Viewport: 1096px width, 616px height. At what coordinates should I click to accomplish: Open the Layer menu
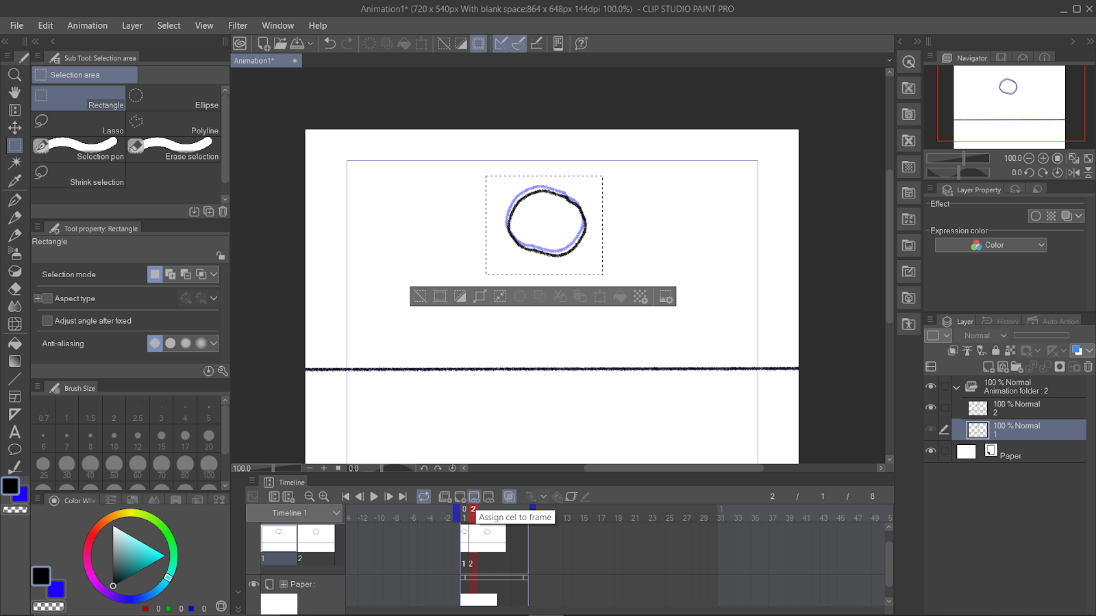coord(132,25)
